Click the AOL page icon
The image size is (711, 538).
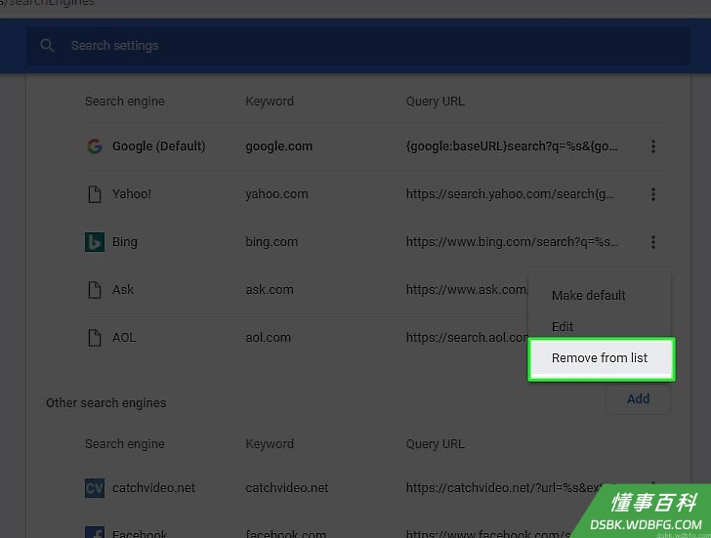(95, 338)
